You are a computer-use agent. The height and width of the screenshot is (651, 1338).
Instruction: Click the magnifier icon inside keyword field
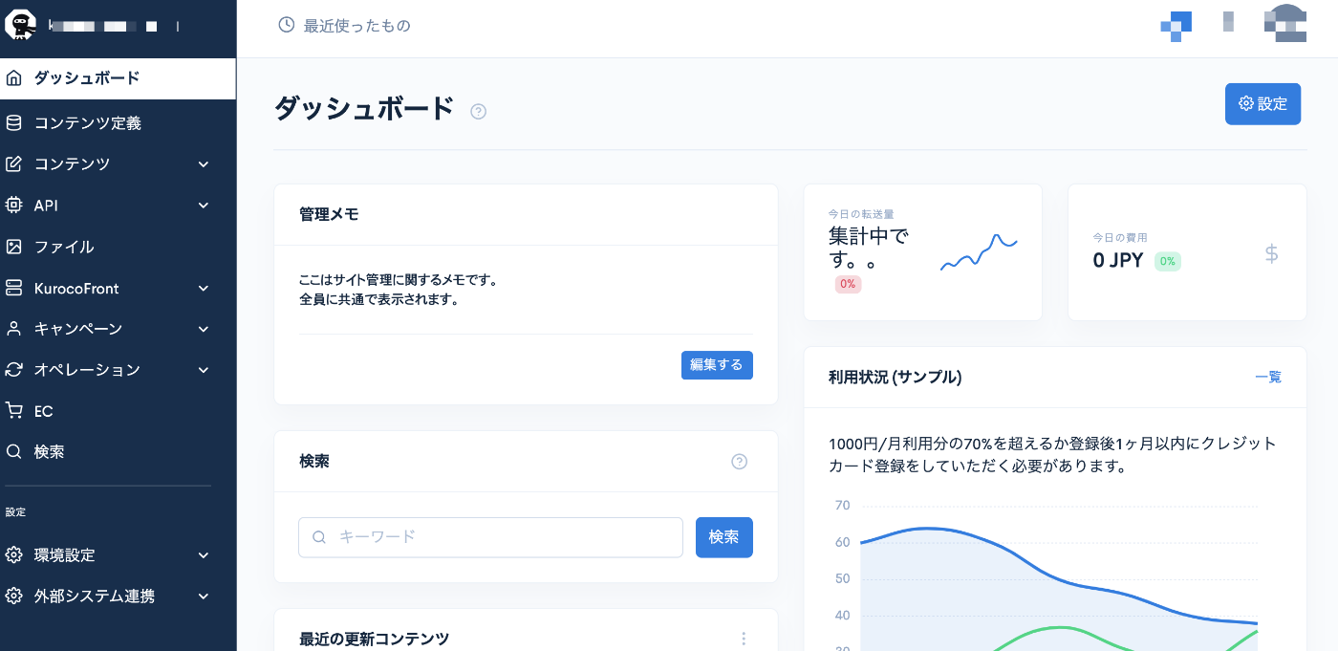click(319, 537)
